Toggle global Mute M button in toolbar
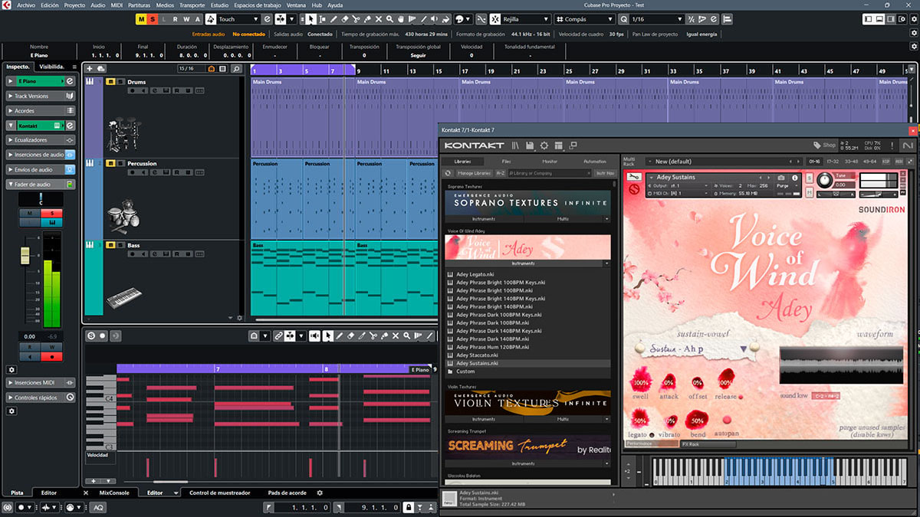The height and width of the screenshot is (517, 920). (142, 18)
